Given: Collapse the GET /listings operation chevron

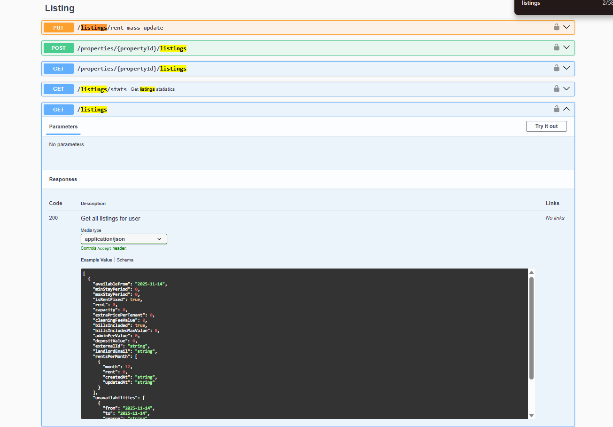Looking at the screenshot, I should [566, 109].
